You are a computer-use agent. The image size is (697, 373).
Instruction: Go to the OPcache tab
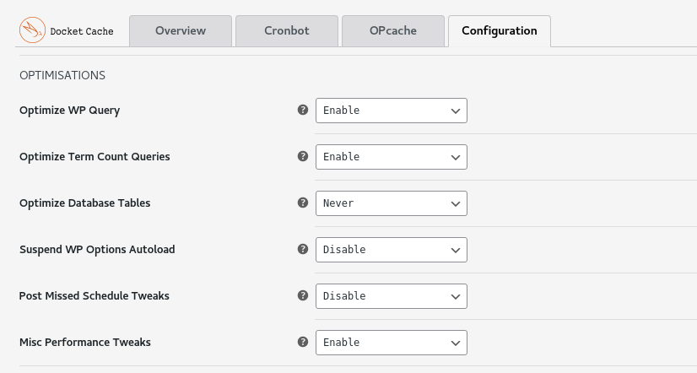[393, 31]
